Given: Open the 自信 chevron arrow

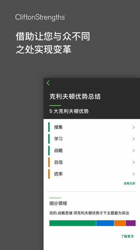Looking at the screenshot, I should [134, 162].
